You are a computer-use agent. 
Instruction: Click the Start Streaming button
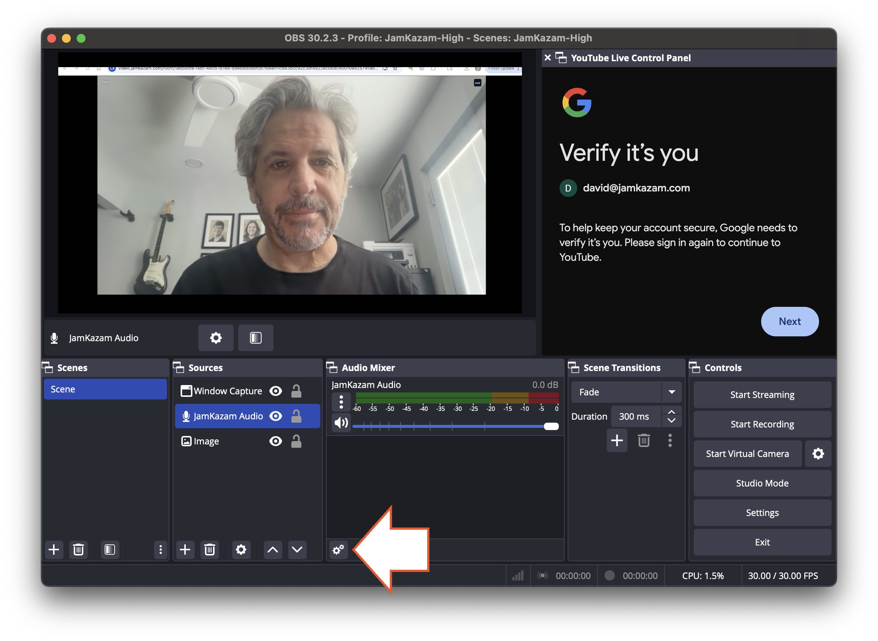pyautogui.click(x=762, y=395)
